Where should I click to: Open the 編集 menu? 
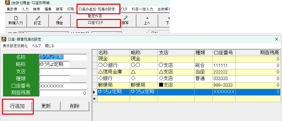48,9
